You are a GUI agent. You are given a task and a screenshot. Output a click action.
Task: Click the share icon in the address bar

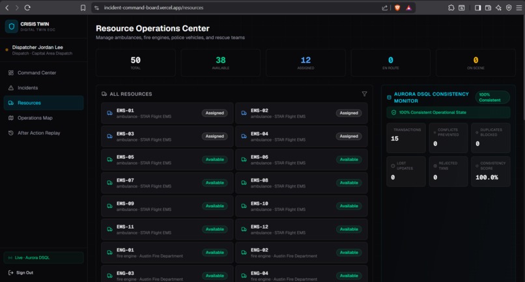[385, 8]
